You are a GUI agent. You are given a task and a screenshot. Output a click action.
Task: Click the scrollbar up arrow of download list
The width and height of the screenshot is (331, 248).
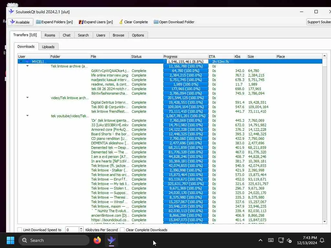325,56
